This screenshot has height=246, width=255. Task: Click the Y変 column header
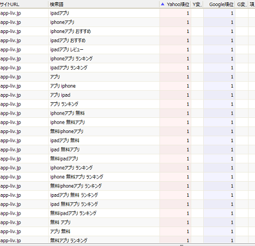tap(197, 4)
